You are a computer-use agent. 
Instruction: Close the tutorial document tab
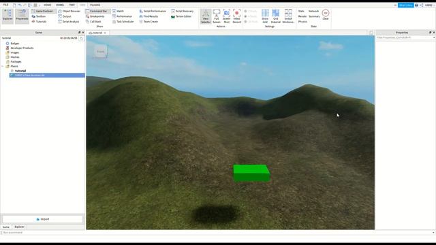click(105, 33)
